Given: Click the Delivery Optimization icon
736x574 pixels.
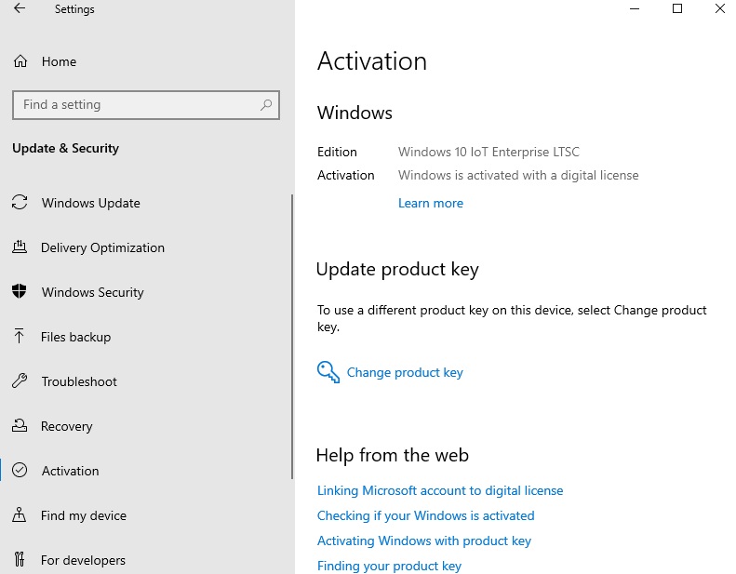Looking at the screenshot, I should (20, 247).
